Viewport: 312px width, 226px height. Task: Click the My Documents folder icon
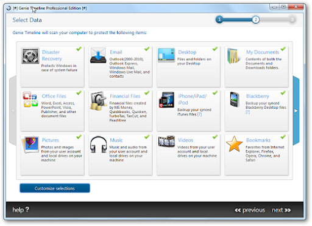pos(234,56)
